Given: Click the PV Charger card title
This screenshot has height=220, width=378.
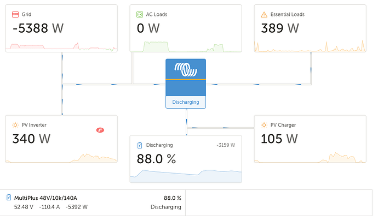Looking at the screenshot, I should pos(283,125).
